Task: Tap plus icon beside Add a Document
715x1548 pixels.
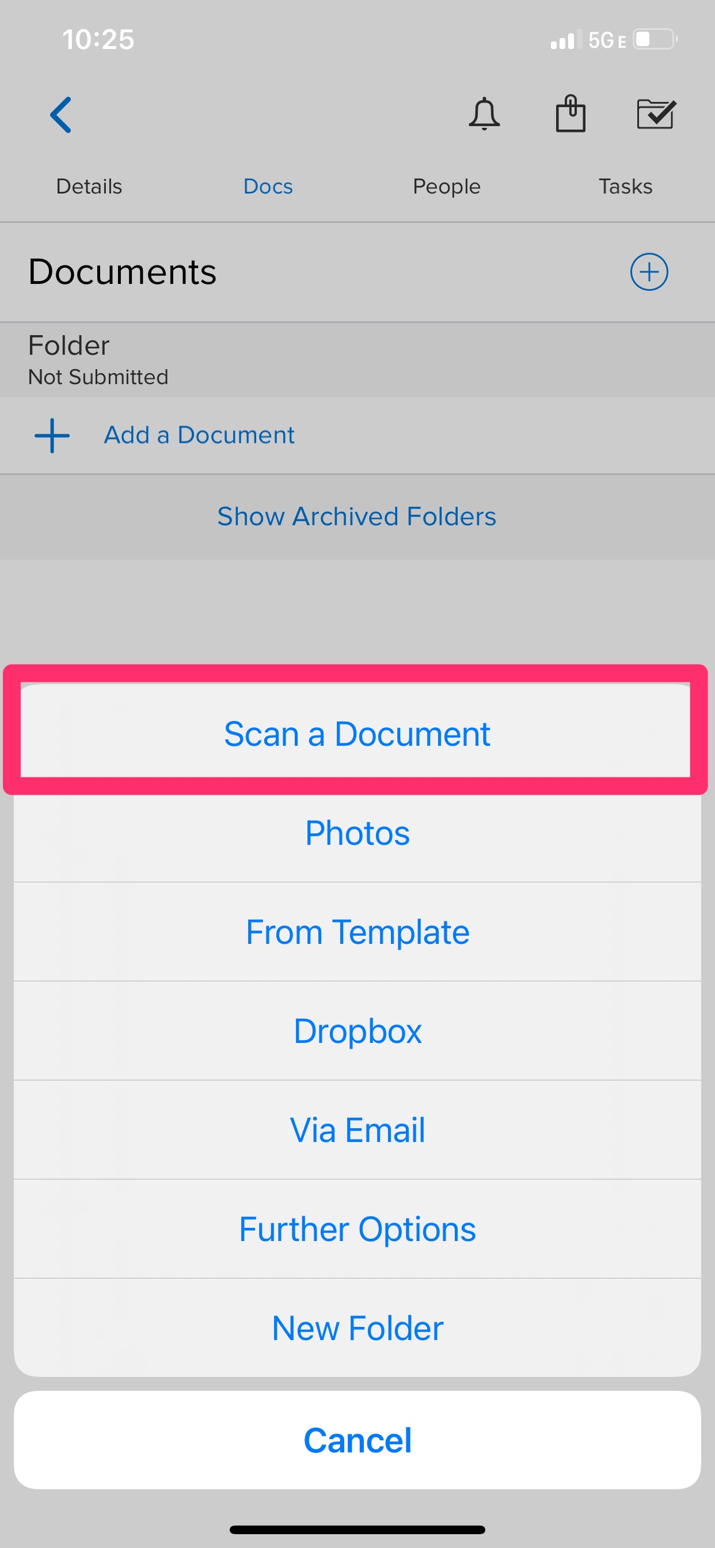Action: 52,436
